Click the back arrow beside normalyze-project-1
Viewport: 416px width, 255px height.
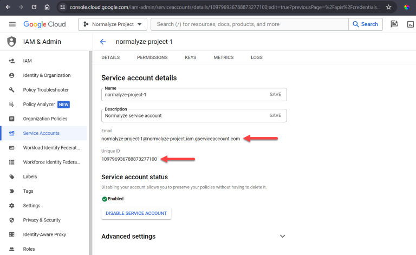pos(103,42)
